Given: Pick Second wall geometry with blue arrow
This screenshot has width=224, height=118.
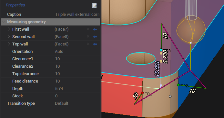Looking at the screenshot, I should 95,37.
